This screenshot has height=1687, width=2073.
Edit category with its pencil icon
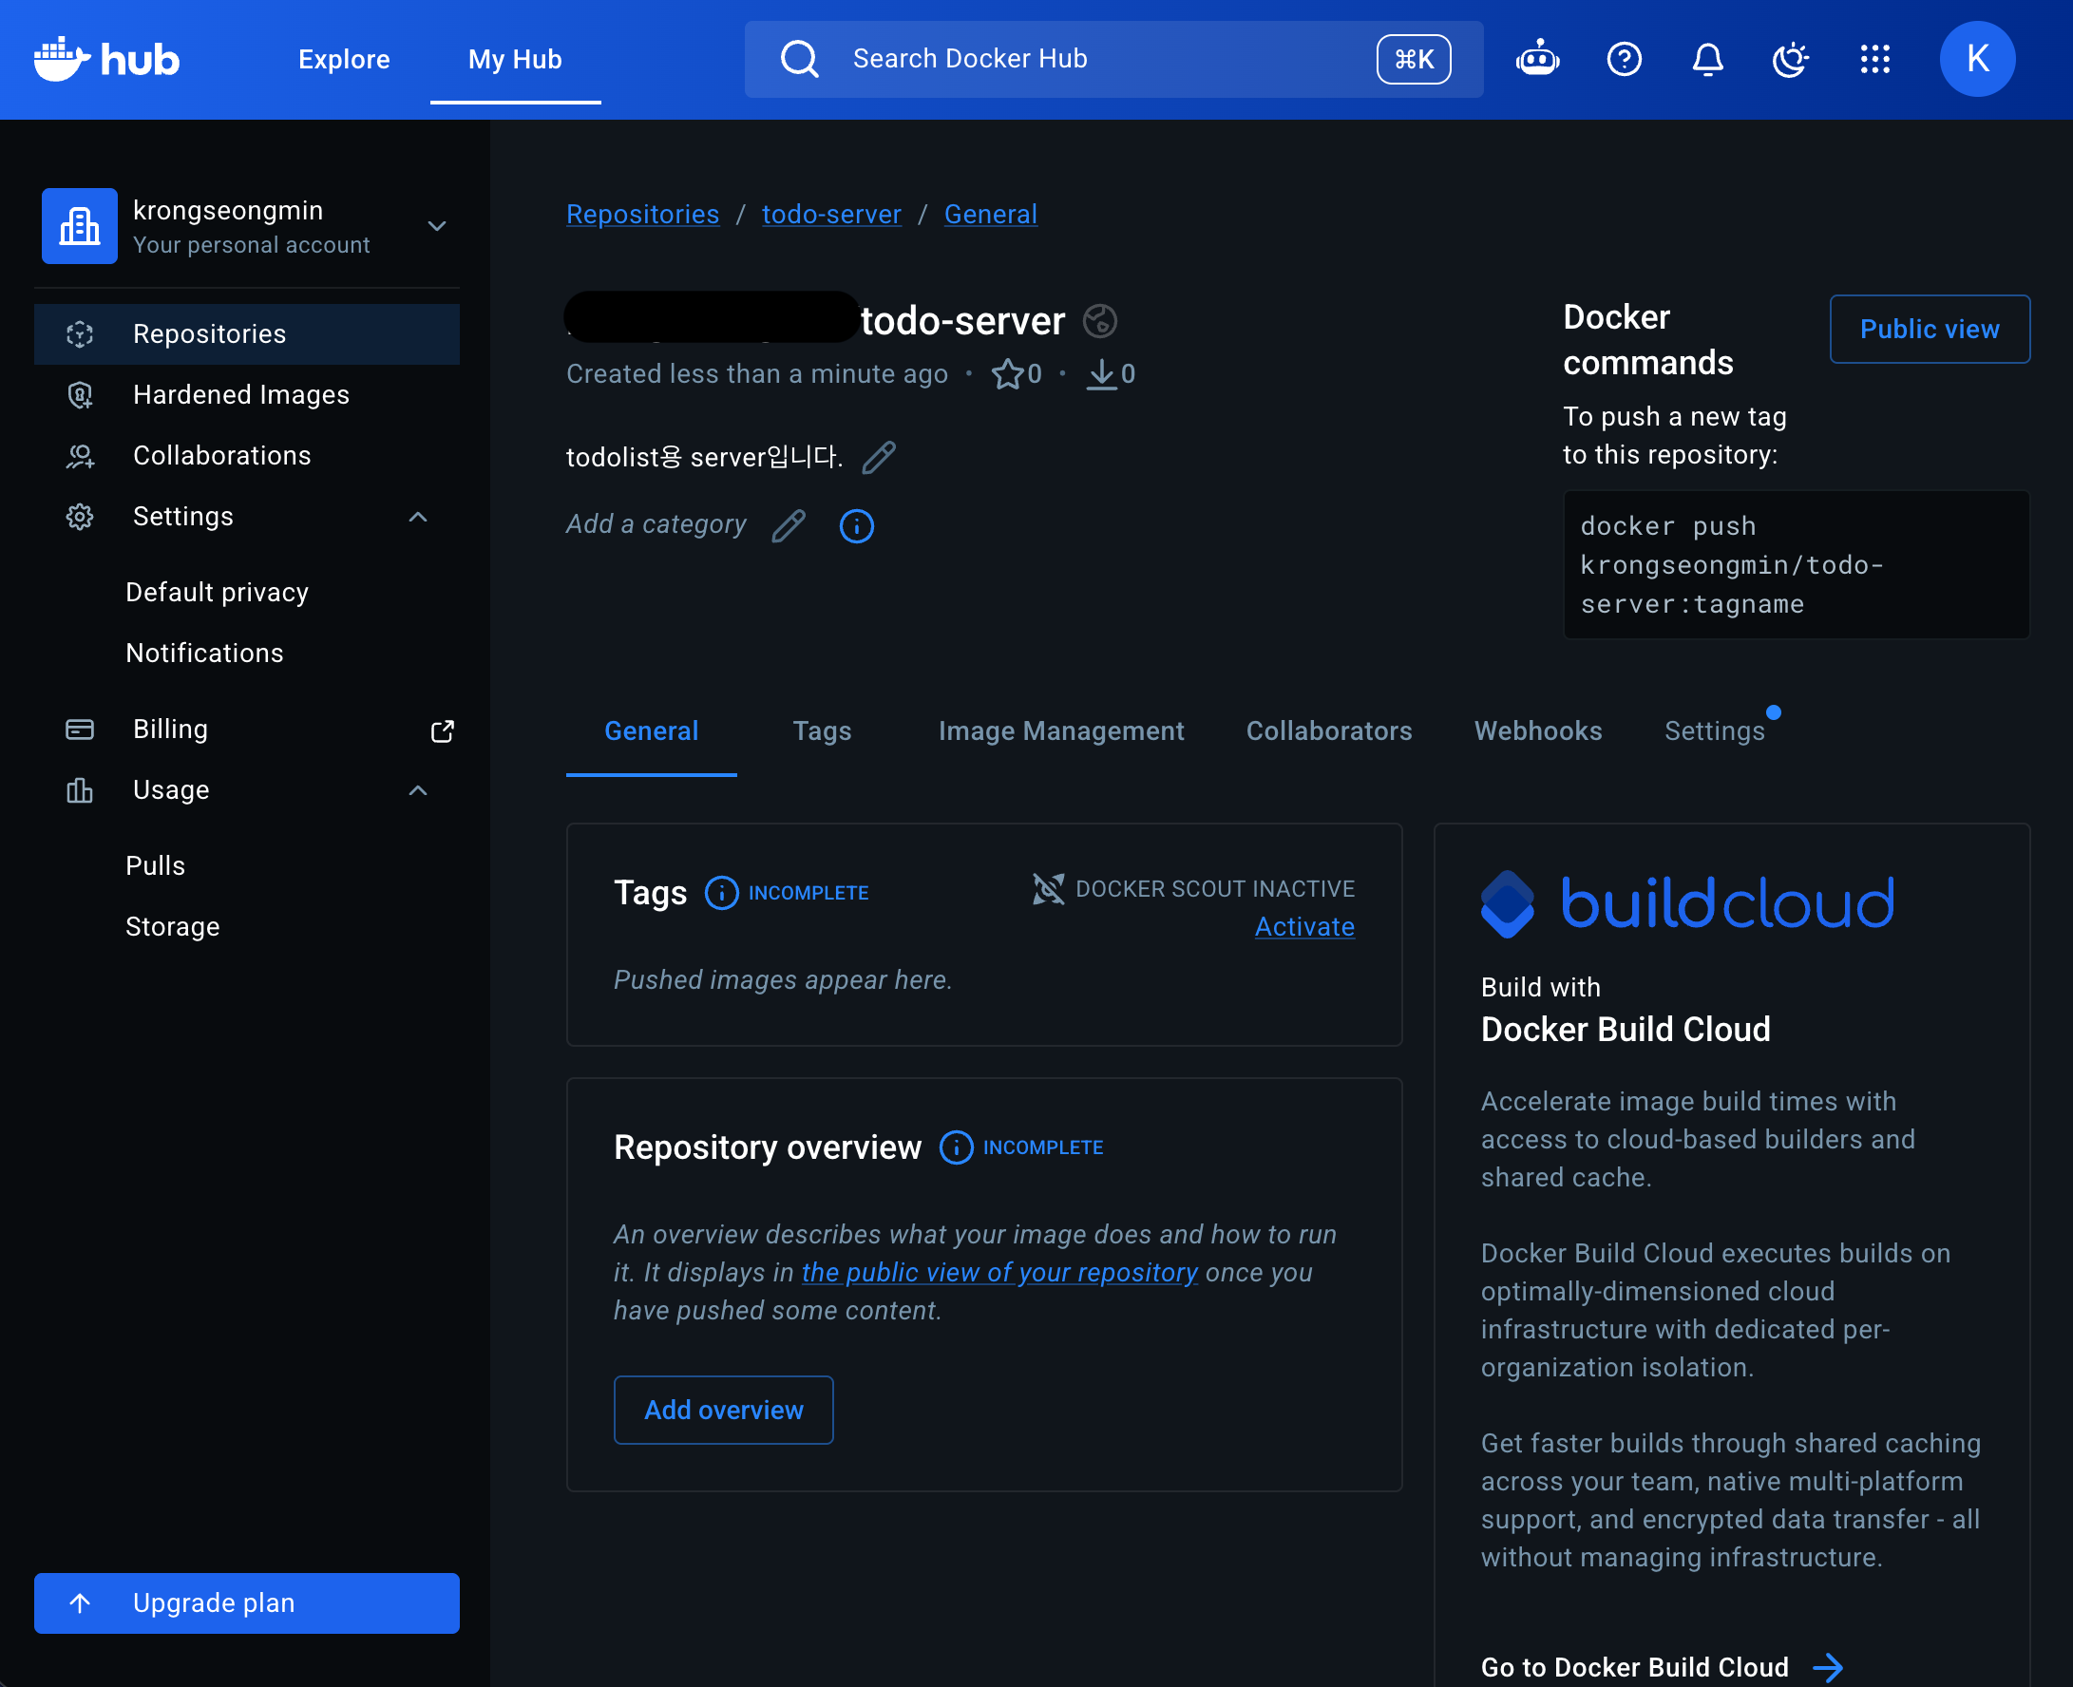coord(789,525)
